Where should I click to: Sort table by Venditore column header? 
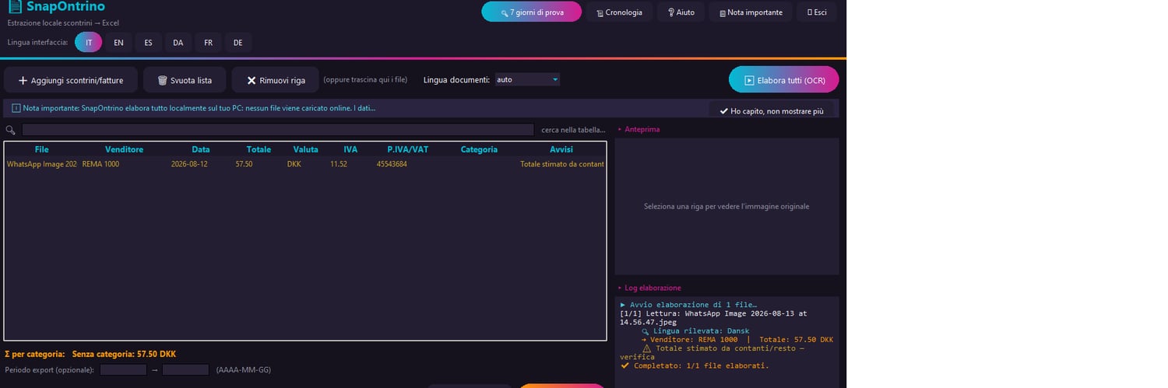pos(125,149)
